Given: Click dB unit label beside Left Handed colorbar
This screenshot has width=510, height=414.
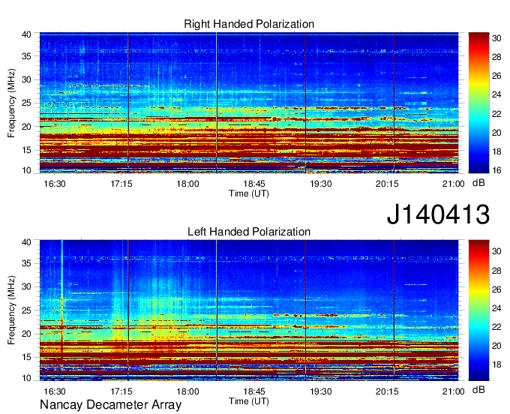Looking at the screenshot, I should [x=478, y=389].
